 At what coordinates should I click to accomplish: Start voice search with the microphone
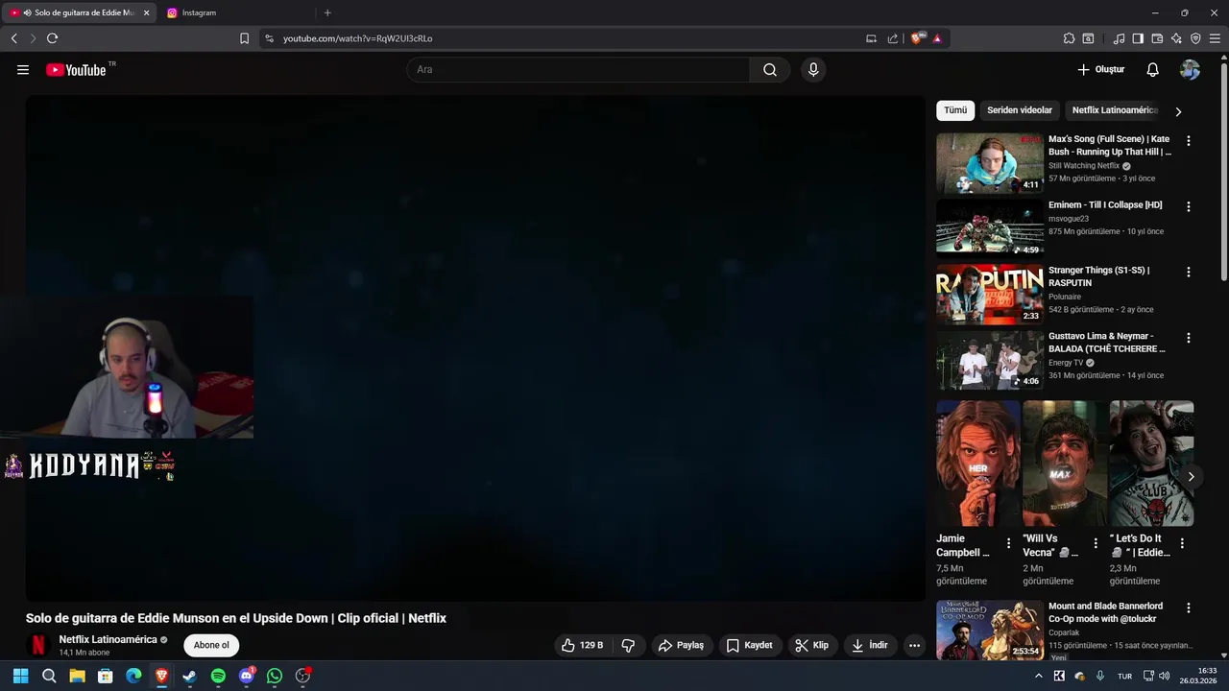tap(813, 70)
